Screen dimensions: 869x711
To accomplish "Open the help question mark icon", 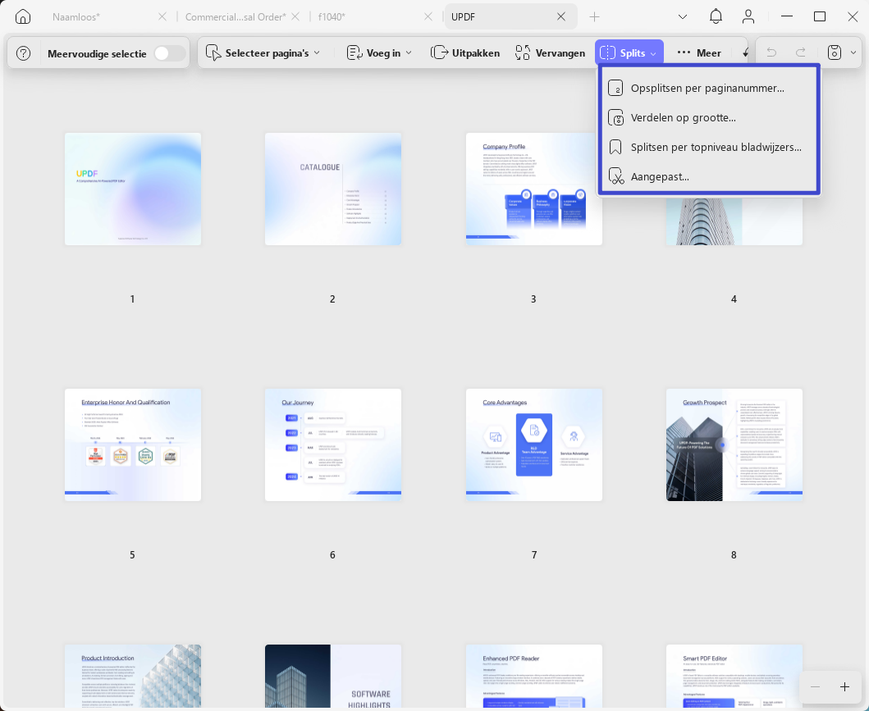I will 23,53.
